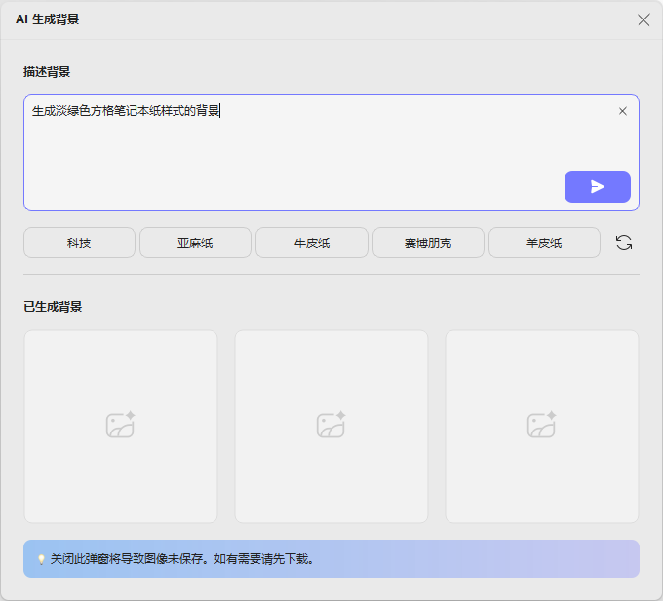The width and height of the screenshot is (663, 601).
Task: Click the 描述背景 section label
Action: [x=47, y=71]
